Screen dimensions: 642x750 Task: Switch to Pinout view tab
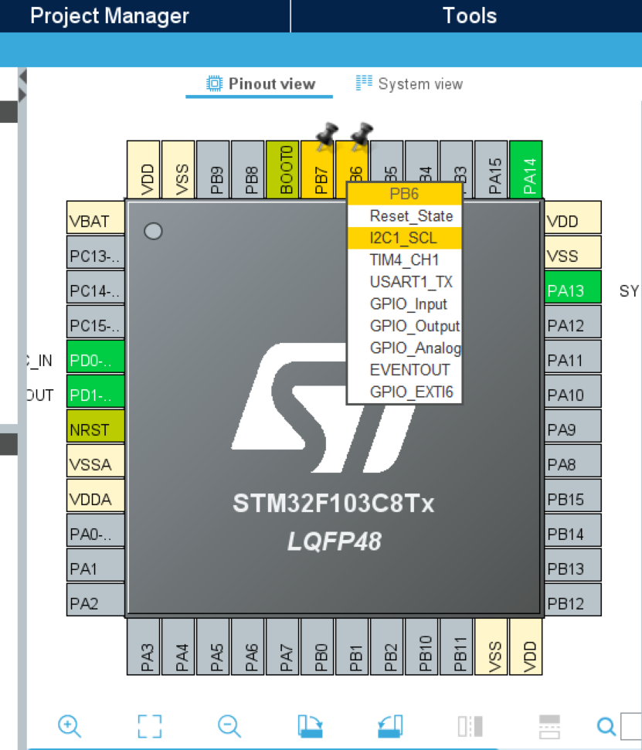[260, 84]
